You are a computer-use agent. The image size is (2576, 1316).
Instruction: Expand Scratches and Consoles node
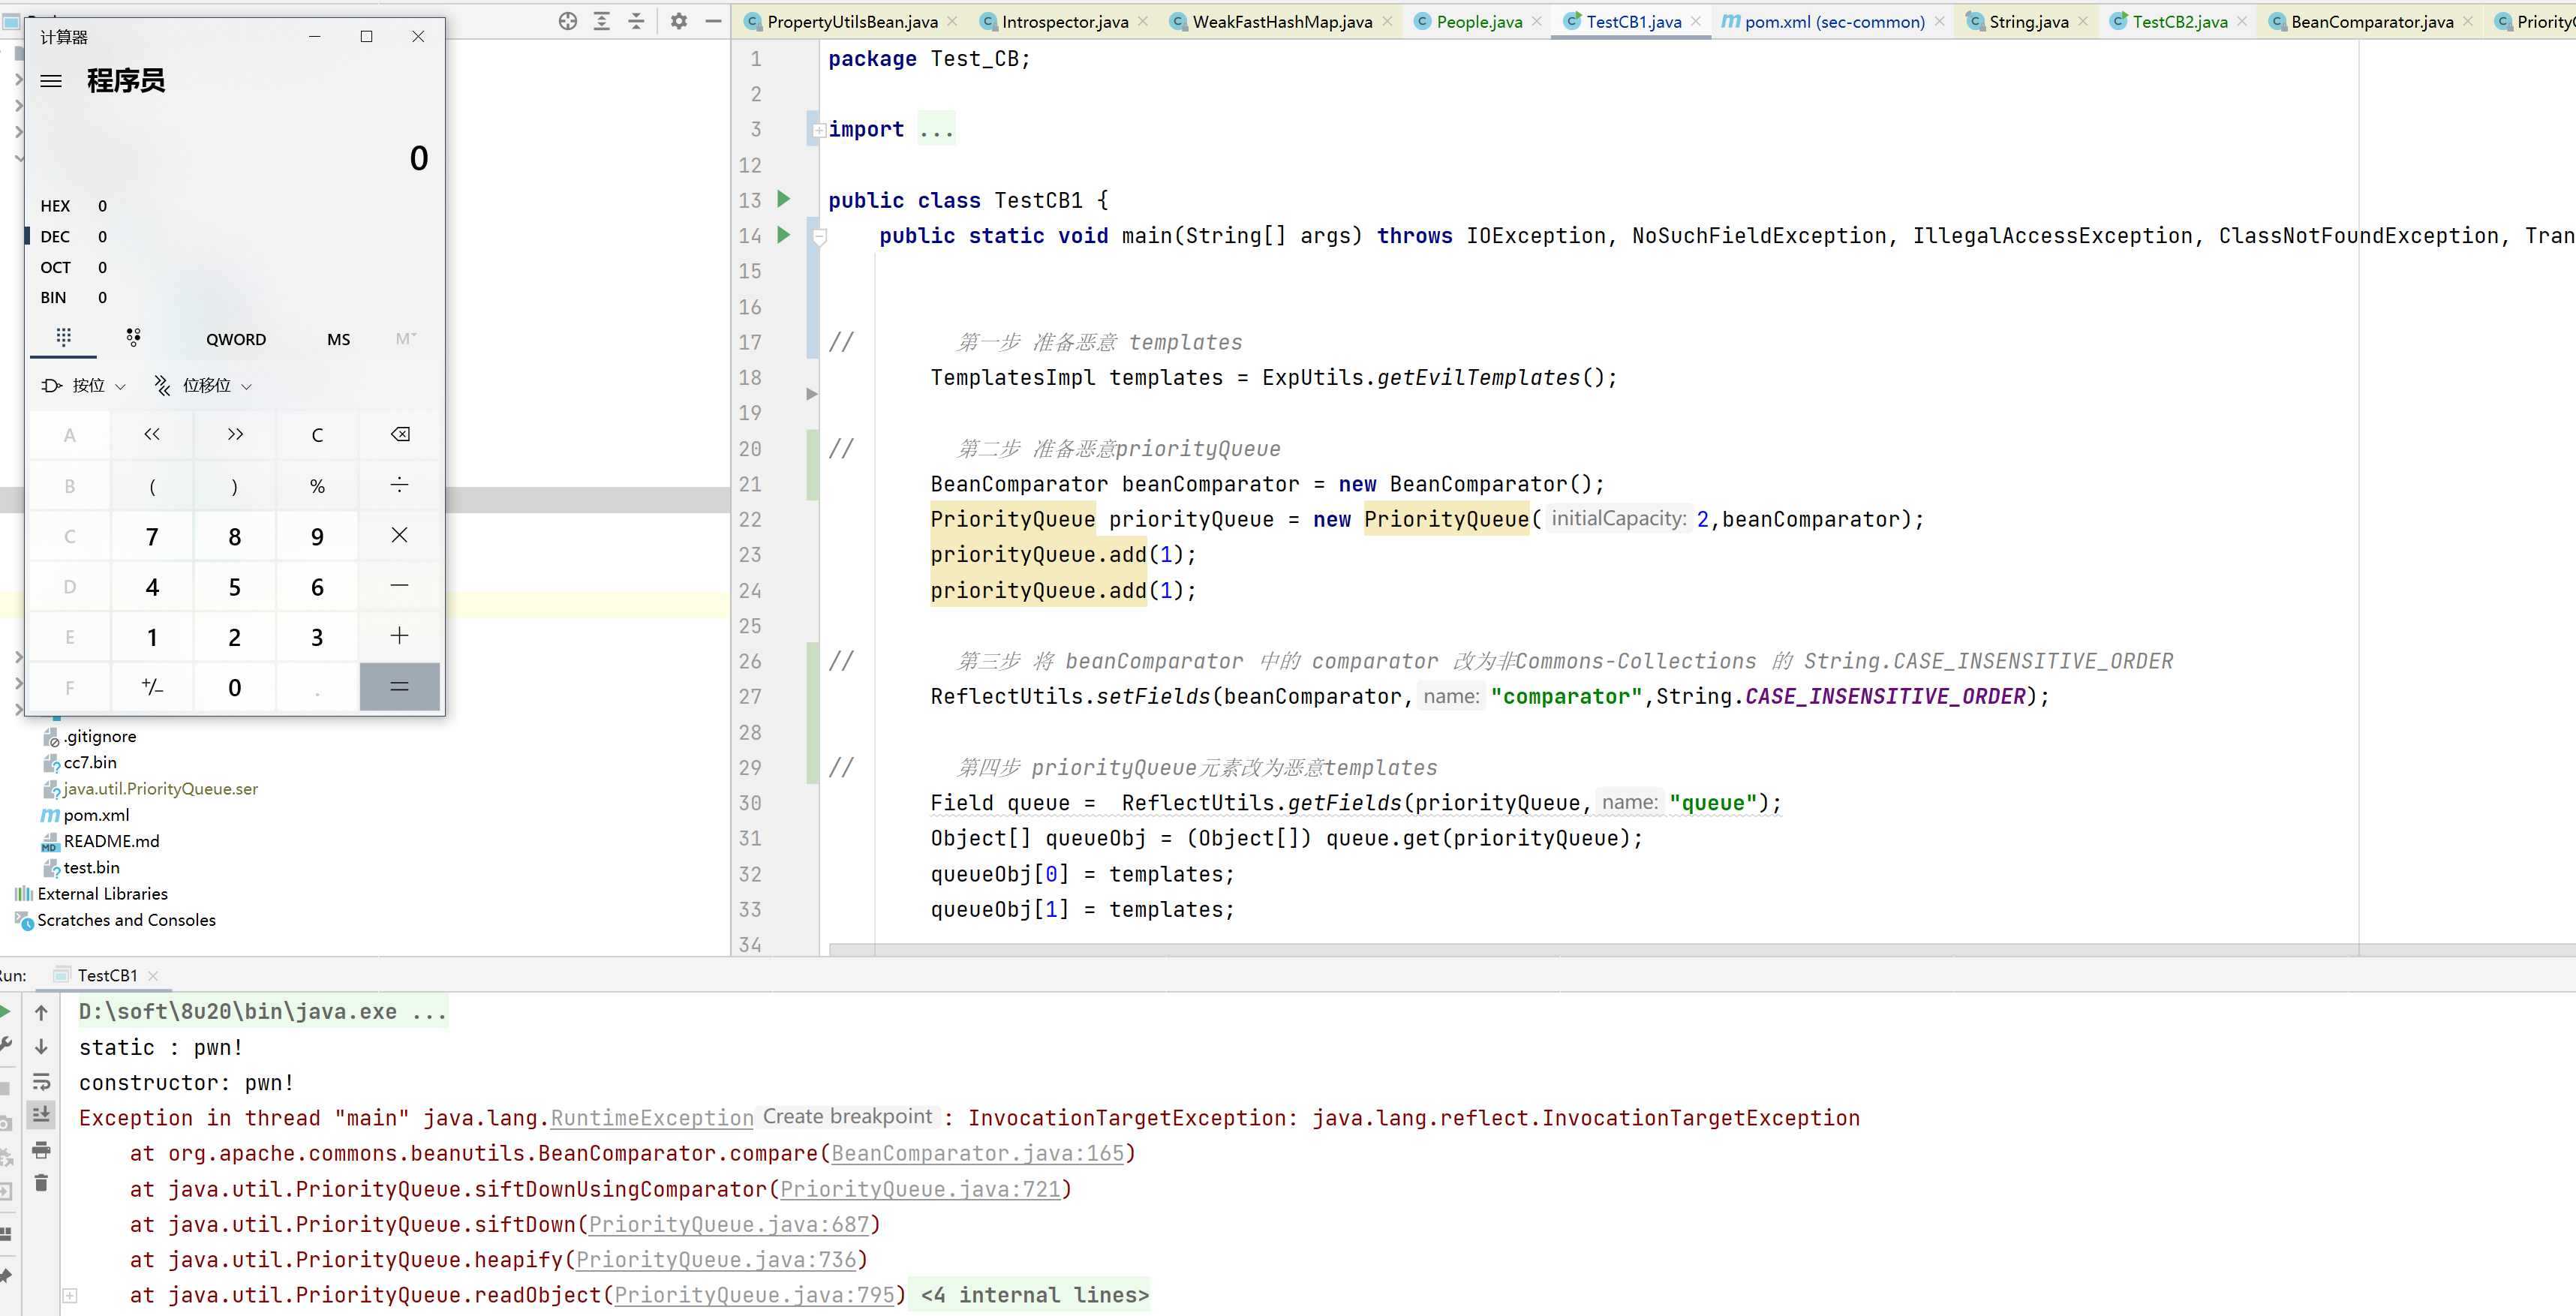126,920
